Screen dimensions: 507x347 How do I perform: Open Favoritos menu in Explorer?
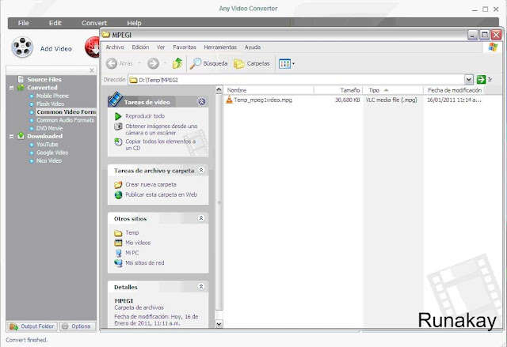pyautogui.click(x=185, y=47)
